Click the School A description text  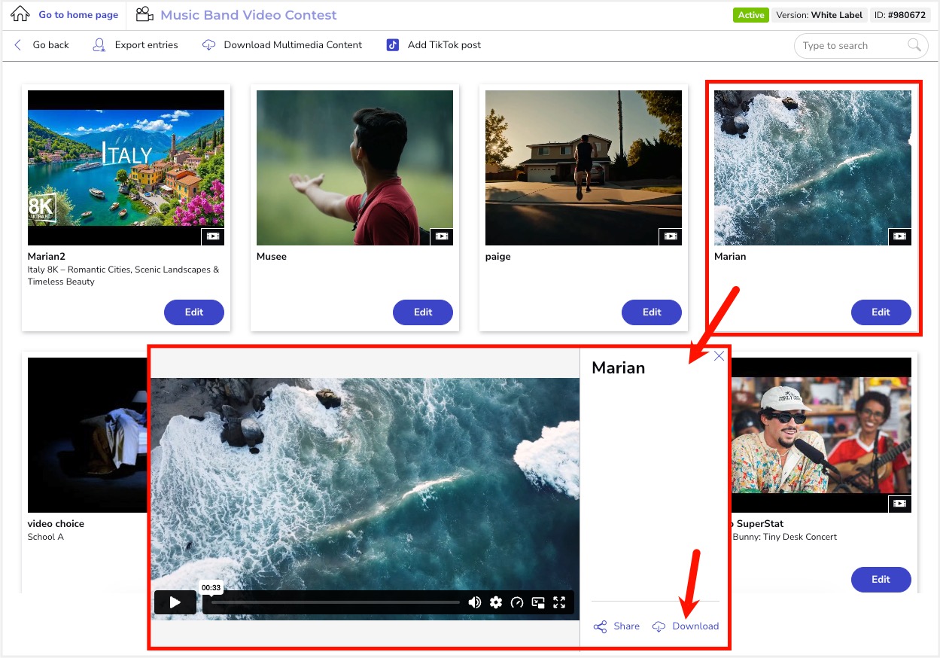coord(46,537)
